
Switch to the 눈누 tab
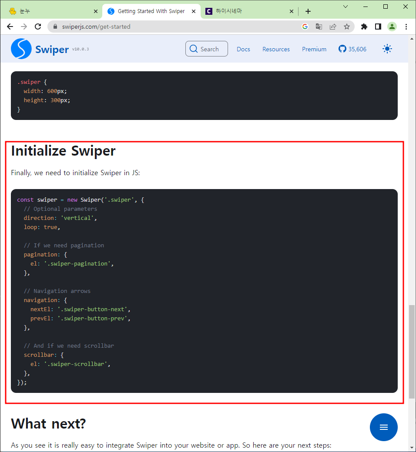52,11
